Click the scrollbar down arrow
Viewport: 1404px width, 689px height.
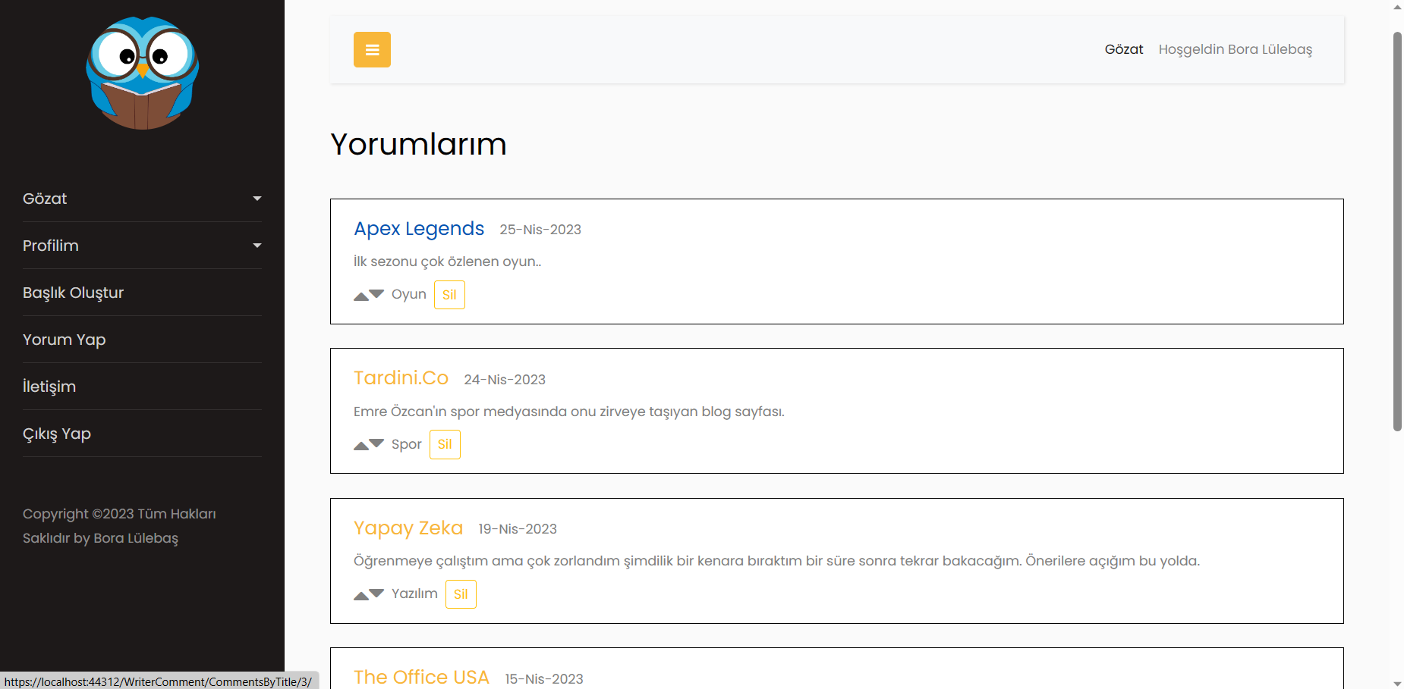1397,683
